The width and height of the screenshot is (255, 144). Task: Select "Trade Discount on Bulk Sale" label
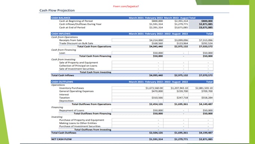(76, 43)
